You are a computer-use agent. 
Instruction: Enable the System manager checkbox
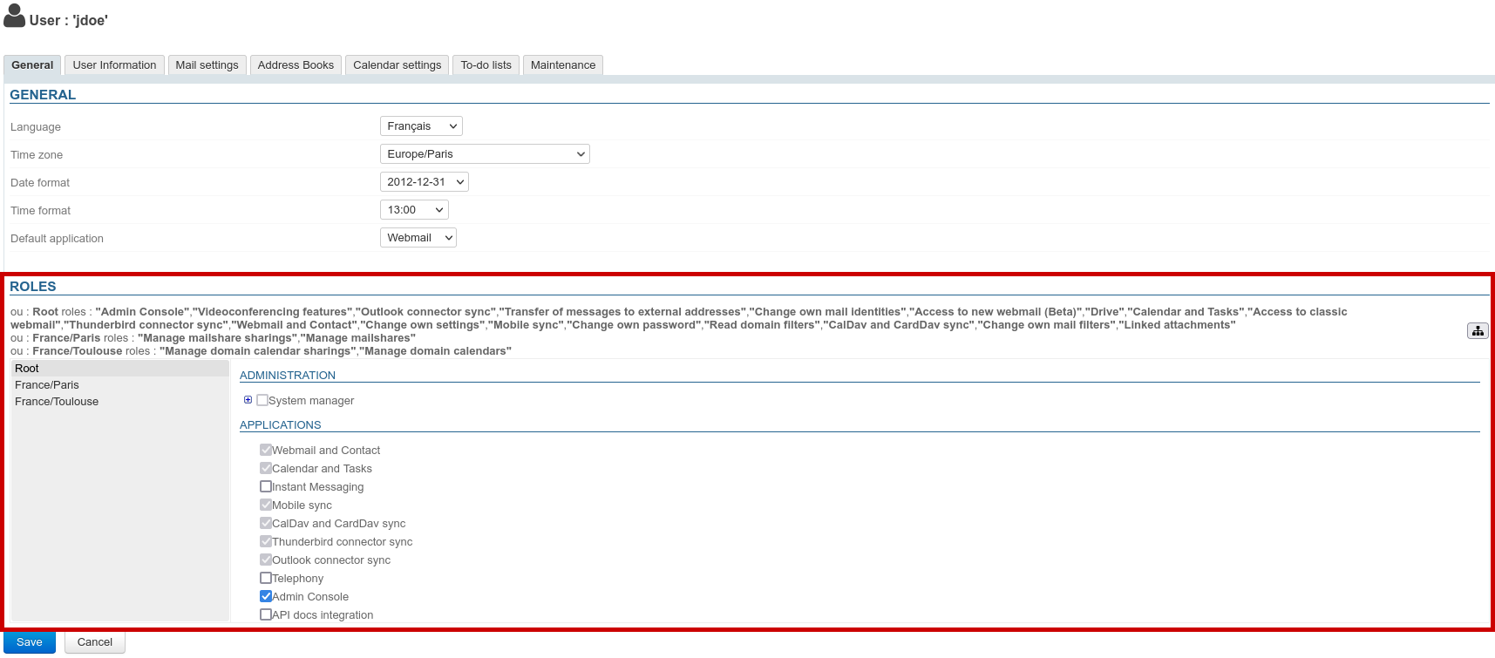262,400
